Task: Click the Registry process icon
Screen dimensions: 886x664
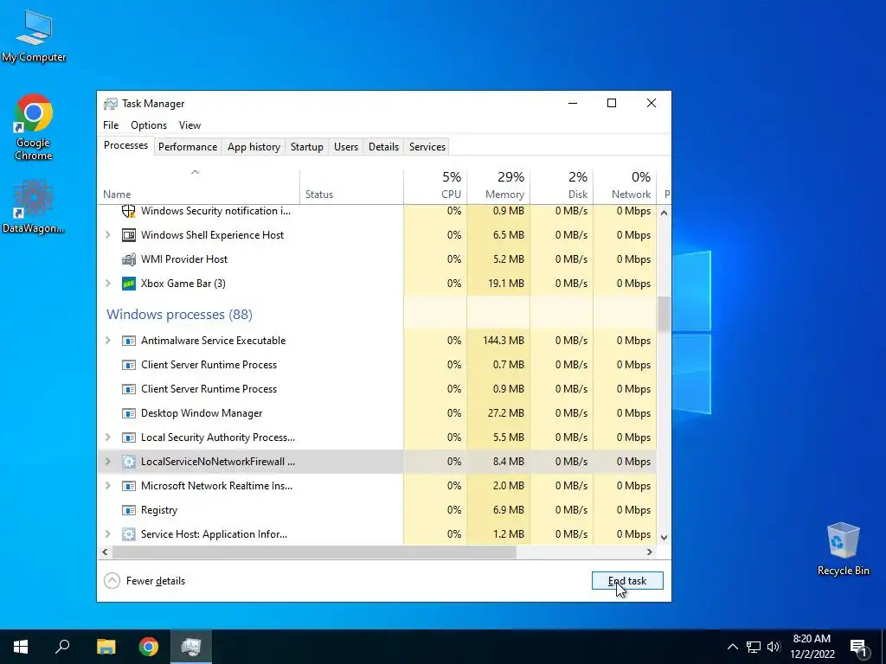Action: [x=129, y=510]
